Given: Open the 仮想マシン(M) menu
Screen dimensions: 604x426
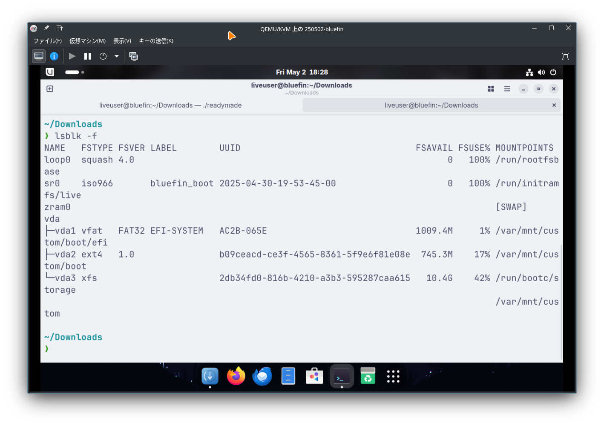Looking at the screenshot, I should click(88, 41).
